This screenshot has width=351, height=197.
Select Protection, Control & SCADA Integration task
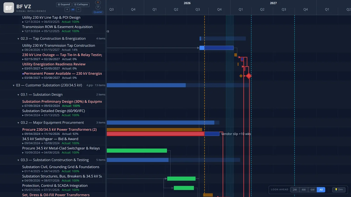point(55,186)
